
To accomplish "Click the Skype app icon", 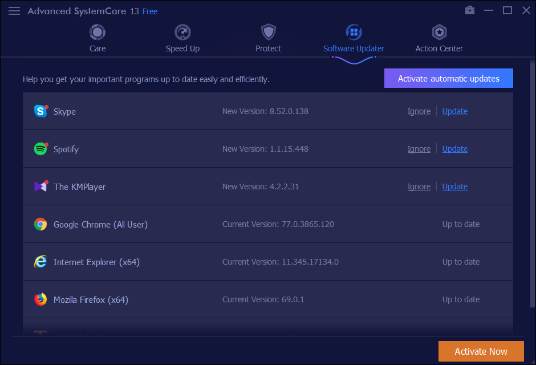I will coord(40,111).
